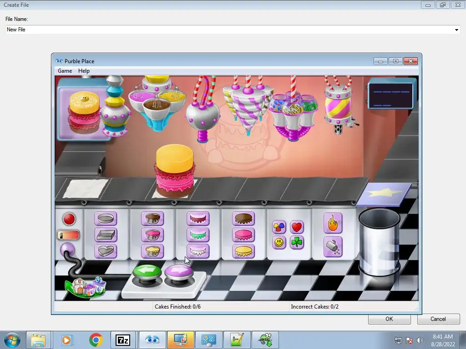Image resolution: width=466 pixels, height=349 pixels.
Task: Use the sugar sprinkle shaker button
Action: [333, 247]
